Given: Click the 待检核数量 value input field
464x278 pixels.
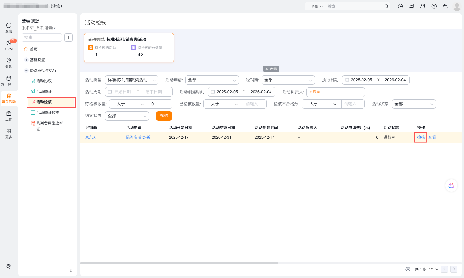Looking at the screenshot, I should [160, 104].
